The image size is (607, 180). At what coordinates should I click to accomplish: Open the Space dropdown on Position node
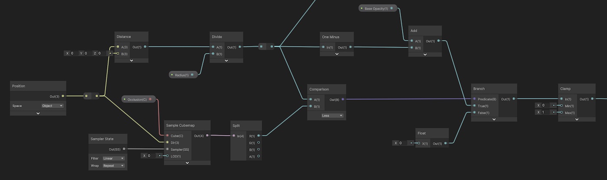tap(52, 106)
